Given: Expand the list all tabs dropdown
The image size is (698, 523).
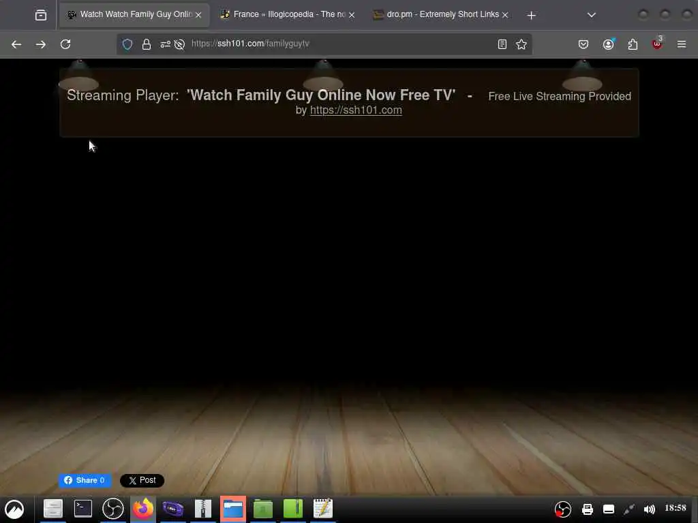Looking at the screenshot, I should (x=591, y=15).
